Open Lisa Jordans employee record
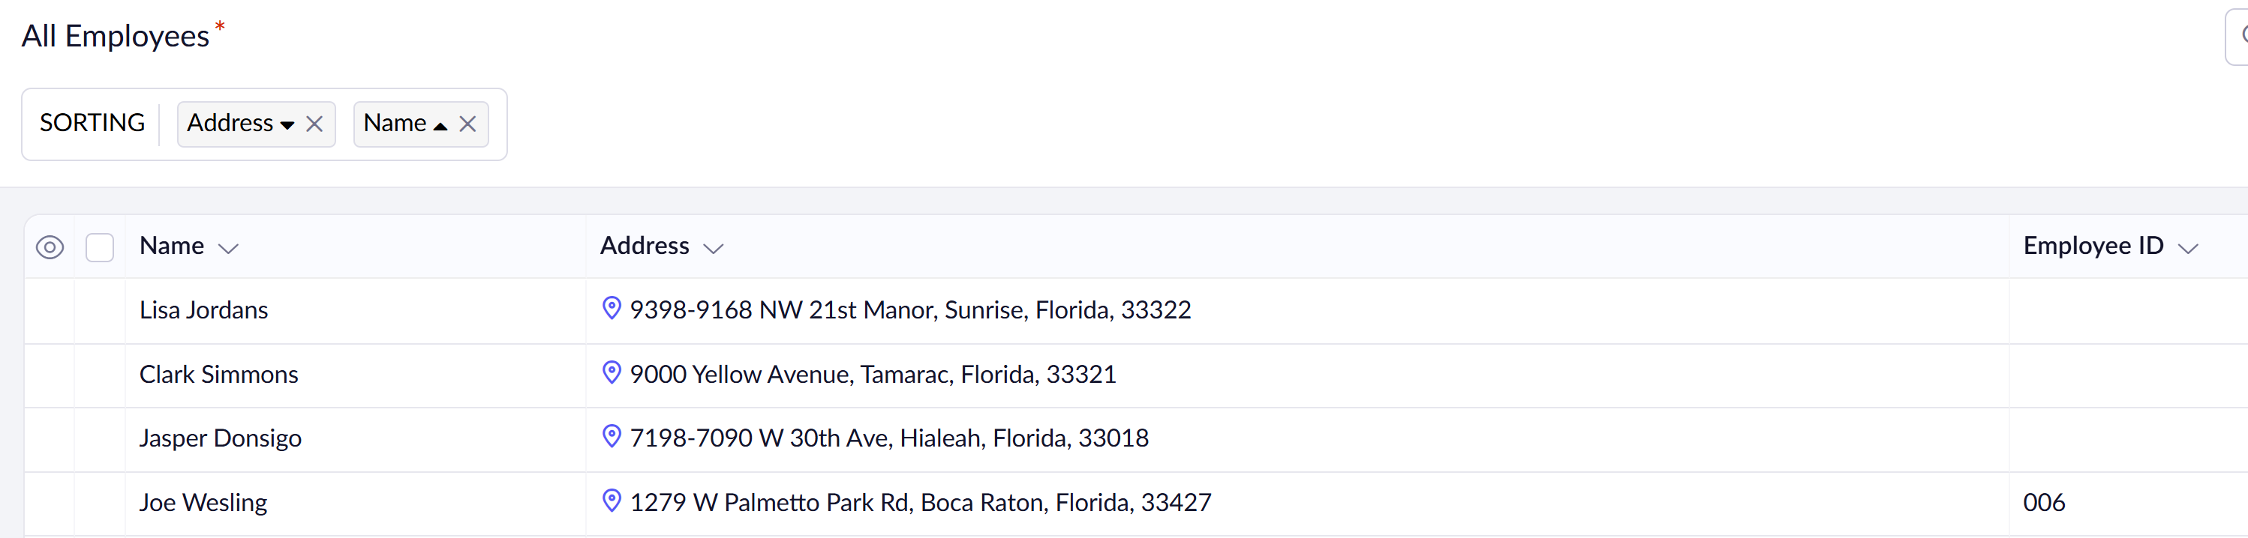 pos(203,310)
